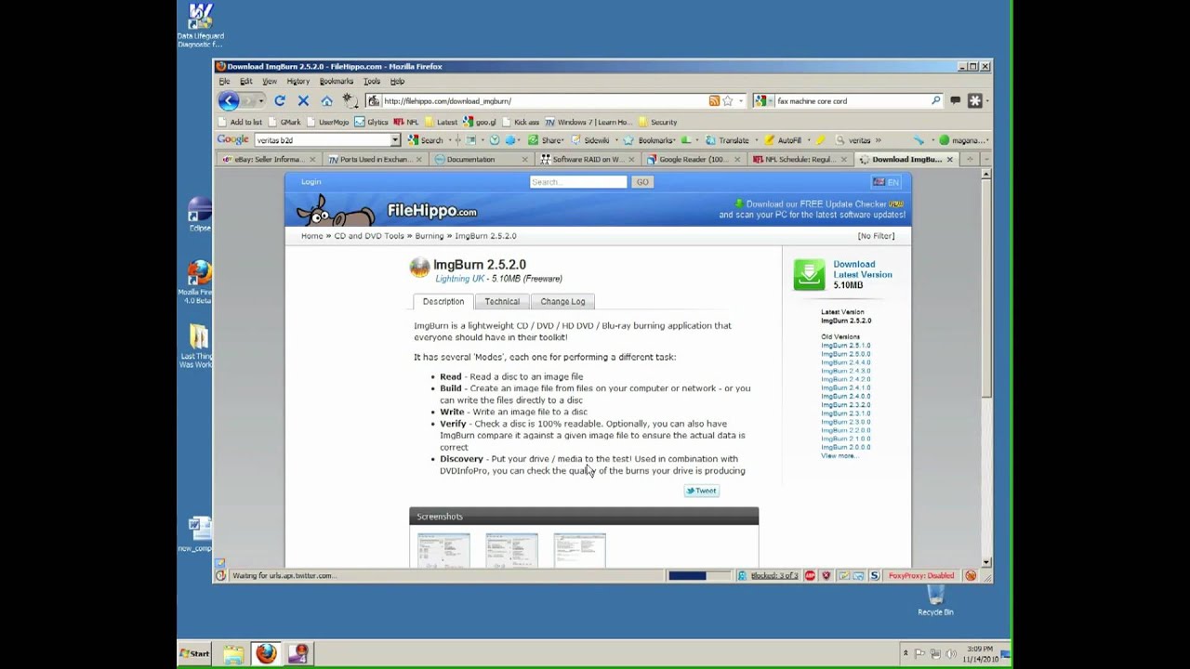Reload the page with the Reload icon
The image size is (1190, 669).
coord(279,100)
